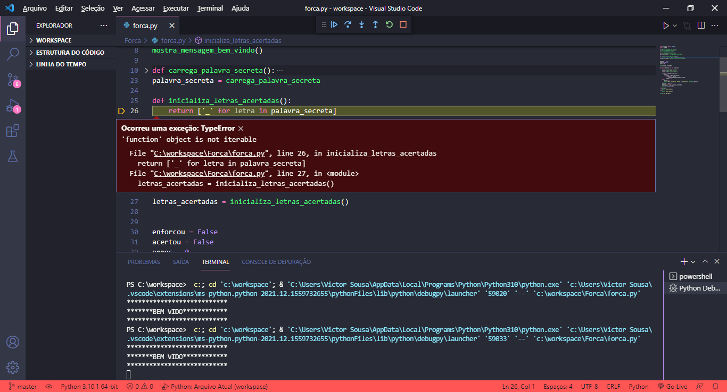Split the editor to the right
This screenshot has width=727, height=392.
coord(701,25)
